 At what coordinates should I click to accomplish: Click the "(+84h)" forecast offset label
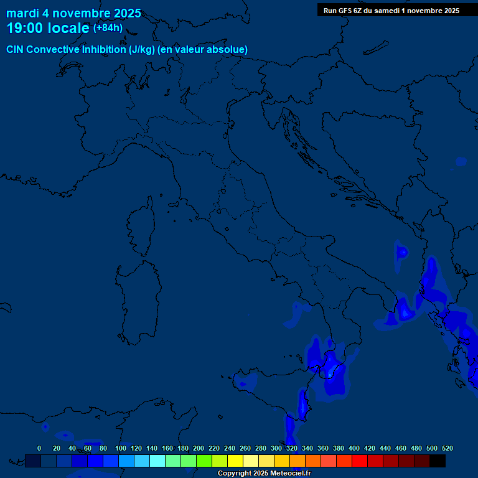[108, 28]
